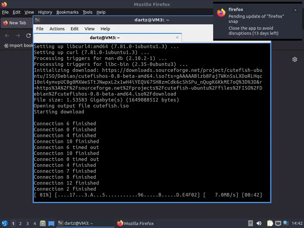Click the show desktop panel icon

point(51,223)
